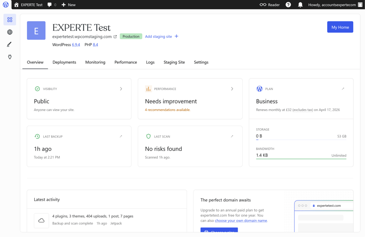
Task: Click the Latest activity heading
Action: click(47, 200)
